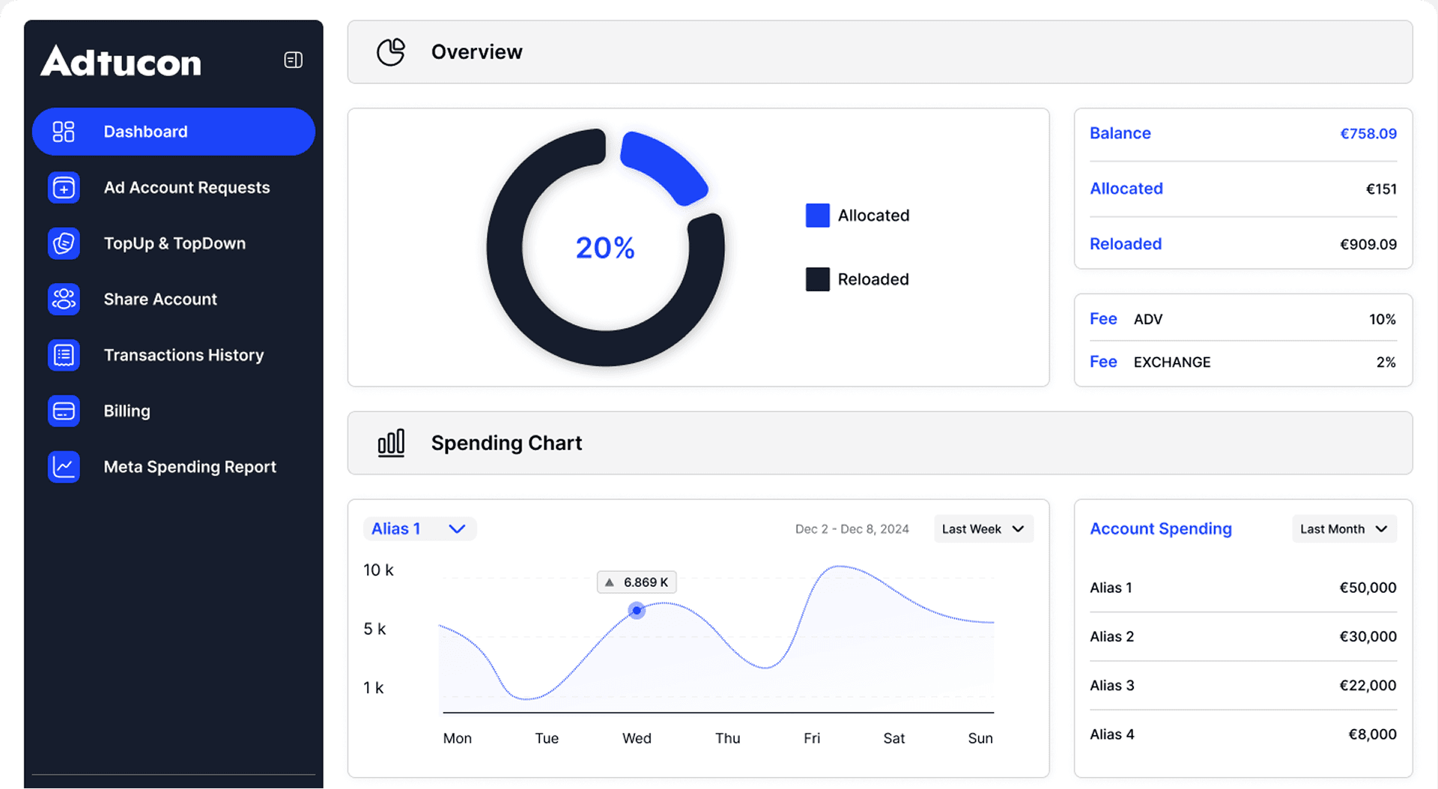Click the Reloaded link in summary card
This screenshot has width=1438, height=789.
[x=1125, y=244]
